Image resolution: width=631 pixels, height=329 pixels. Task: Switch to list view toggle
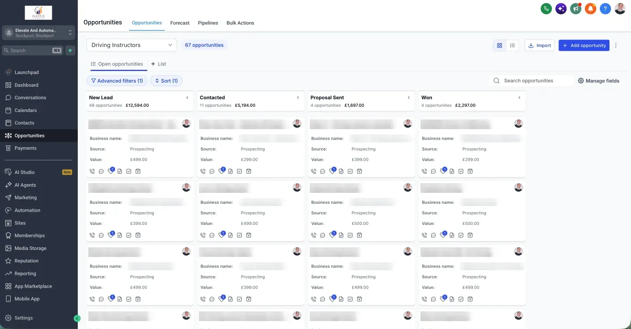[512, 45]
